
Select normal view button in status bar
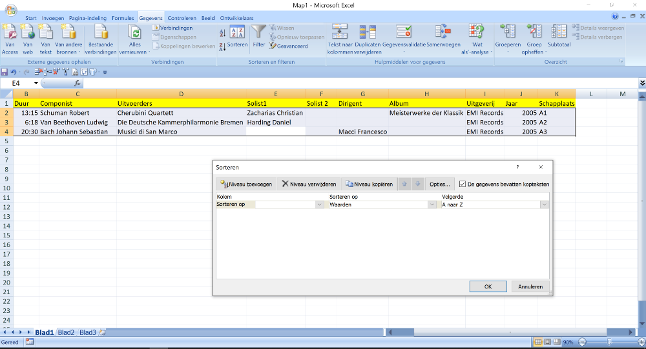click(x=539, y=341)
